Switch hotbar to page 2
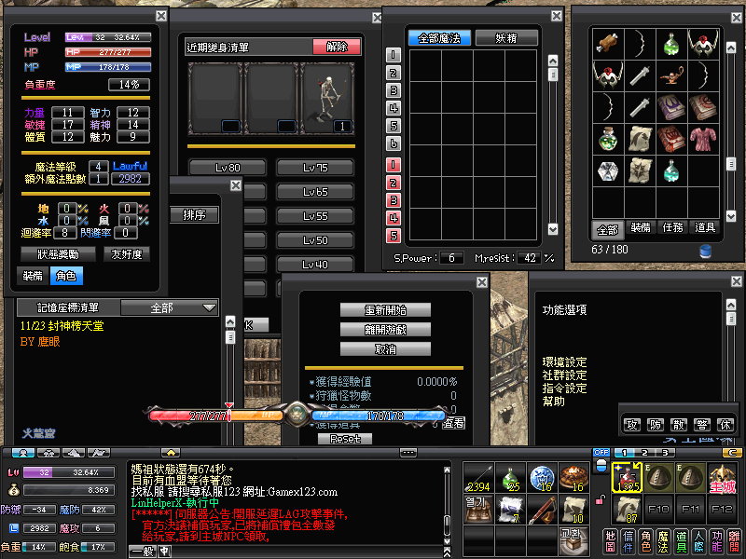 (x=644, y=453)
